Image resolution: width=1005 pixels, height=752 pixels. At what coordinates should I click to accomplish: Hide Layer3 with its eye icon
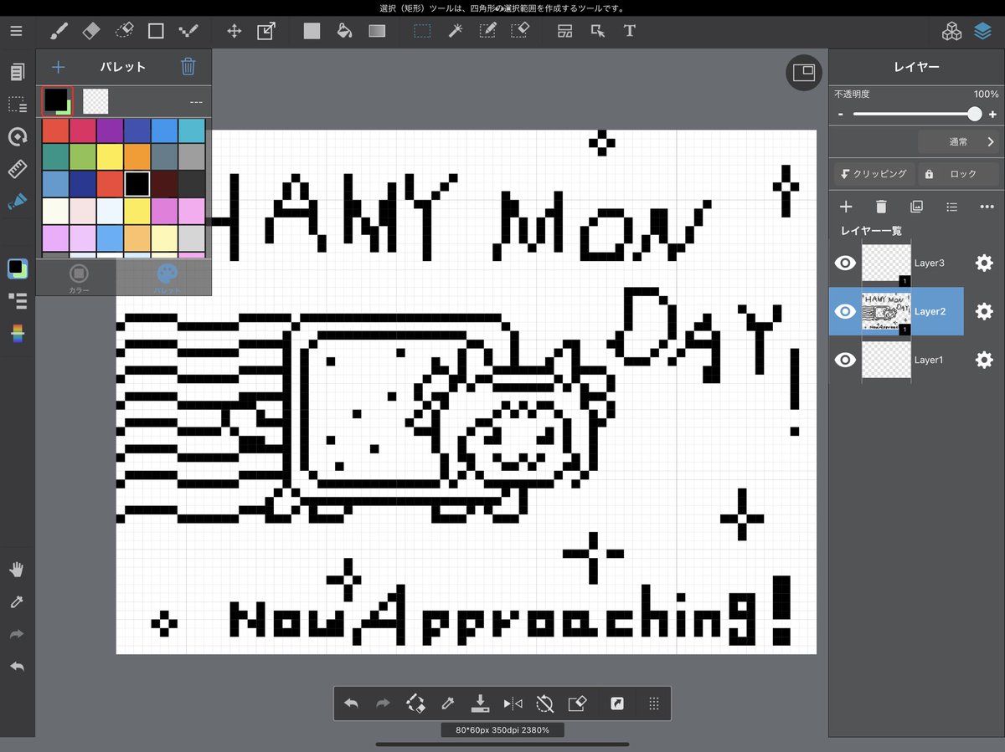pyautogui.click(x=846, y=263)
